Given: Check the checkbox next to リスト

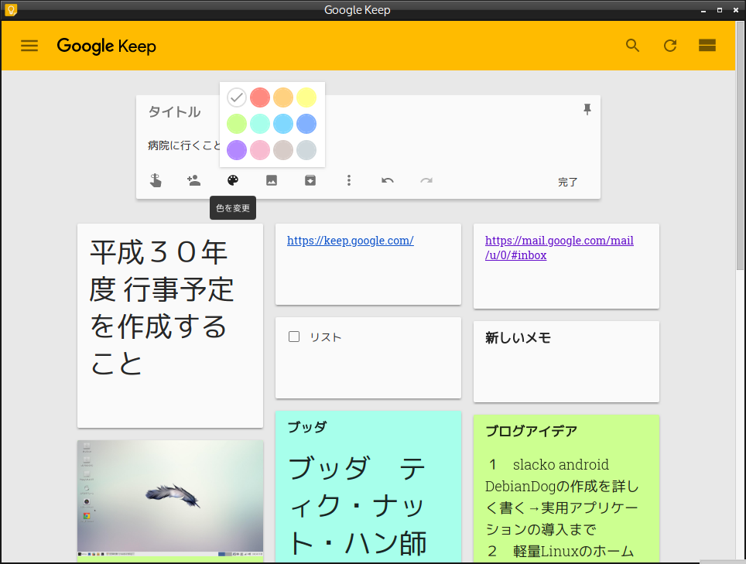Looking at the screenshot, I should tap(293, 336).
